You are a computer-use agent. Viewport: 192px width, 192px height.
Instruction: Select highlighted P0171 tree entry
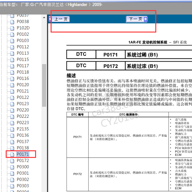pyautogui.click(x=23, y=154)
